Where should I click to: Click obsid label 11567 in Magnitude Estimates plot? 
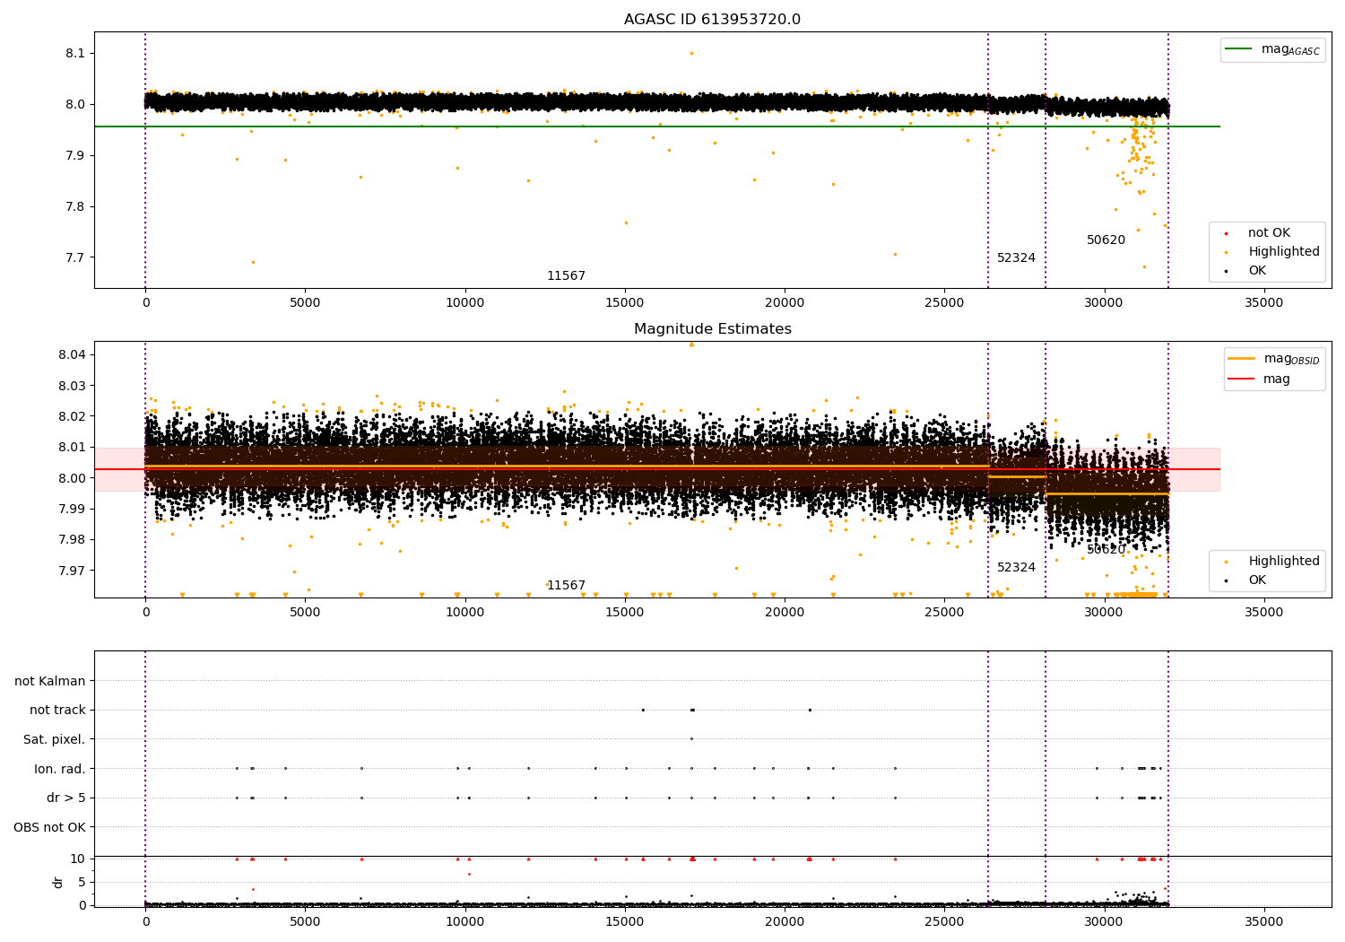point(566,586)
